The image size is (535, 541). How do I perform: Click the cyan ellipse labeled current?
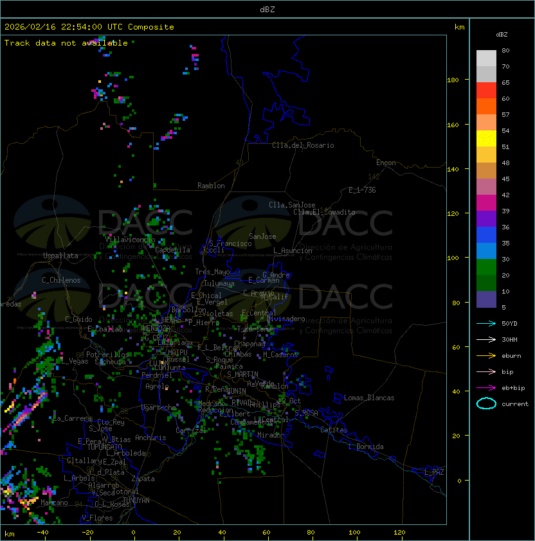click(486, 404)
